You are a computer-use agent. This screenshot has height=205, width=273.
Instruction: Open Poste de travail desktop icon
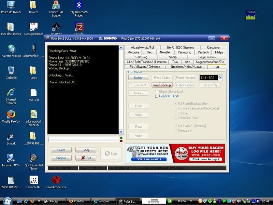(x=11, y=7)
